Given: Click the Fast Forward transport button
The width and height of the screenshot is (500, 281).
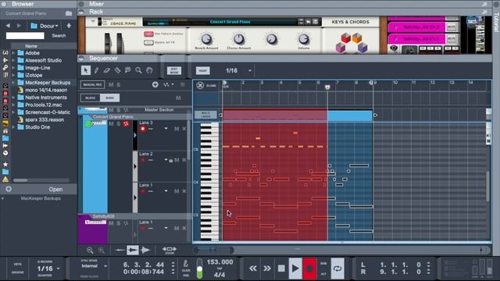Looking at the screenshot, I should pyautogui.click(x=267, y=269).
